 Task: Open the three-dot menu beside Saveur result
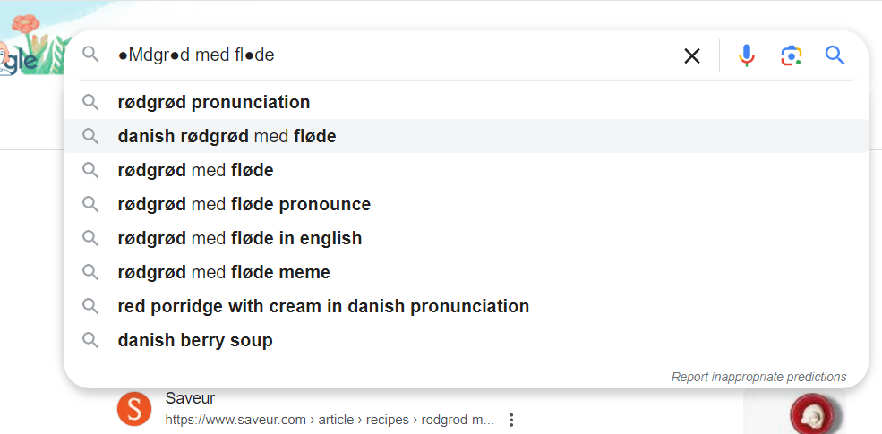(x=511, y=420)
